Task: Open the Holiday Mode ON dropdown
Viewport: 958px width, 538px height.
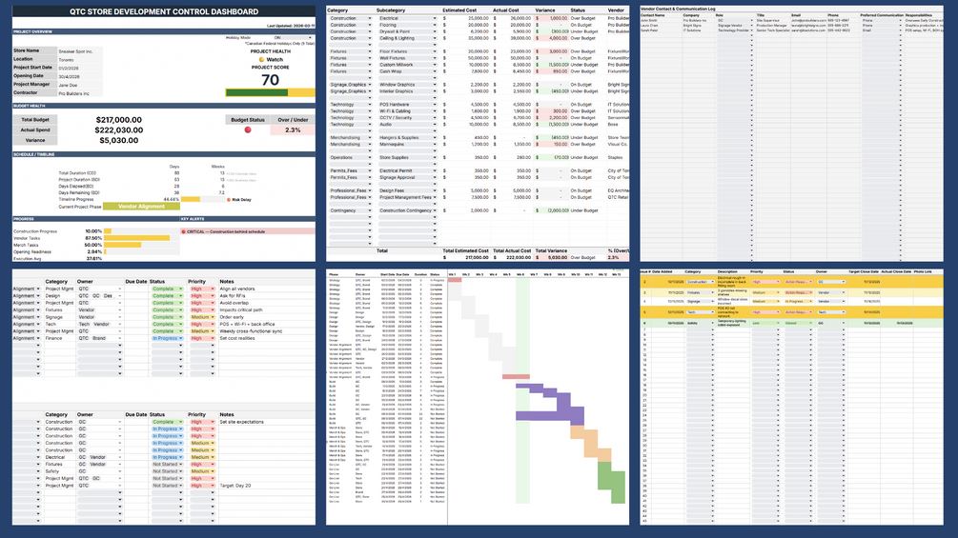Action: 293,38
